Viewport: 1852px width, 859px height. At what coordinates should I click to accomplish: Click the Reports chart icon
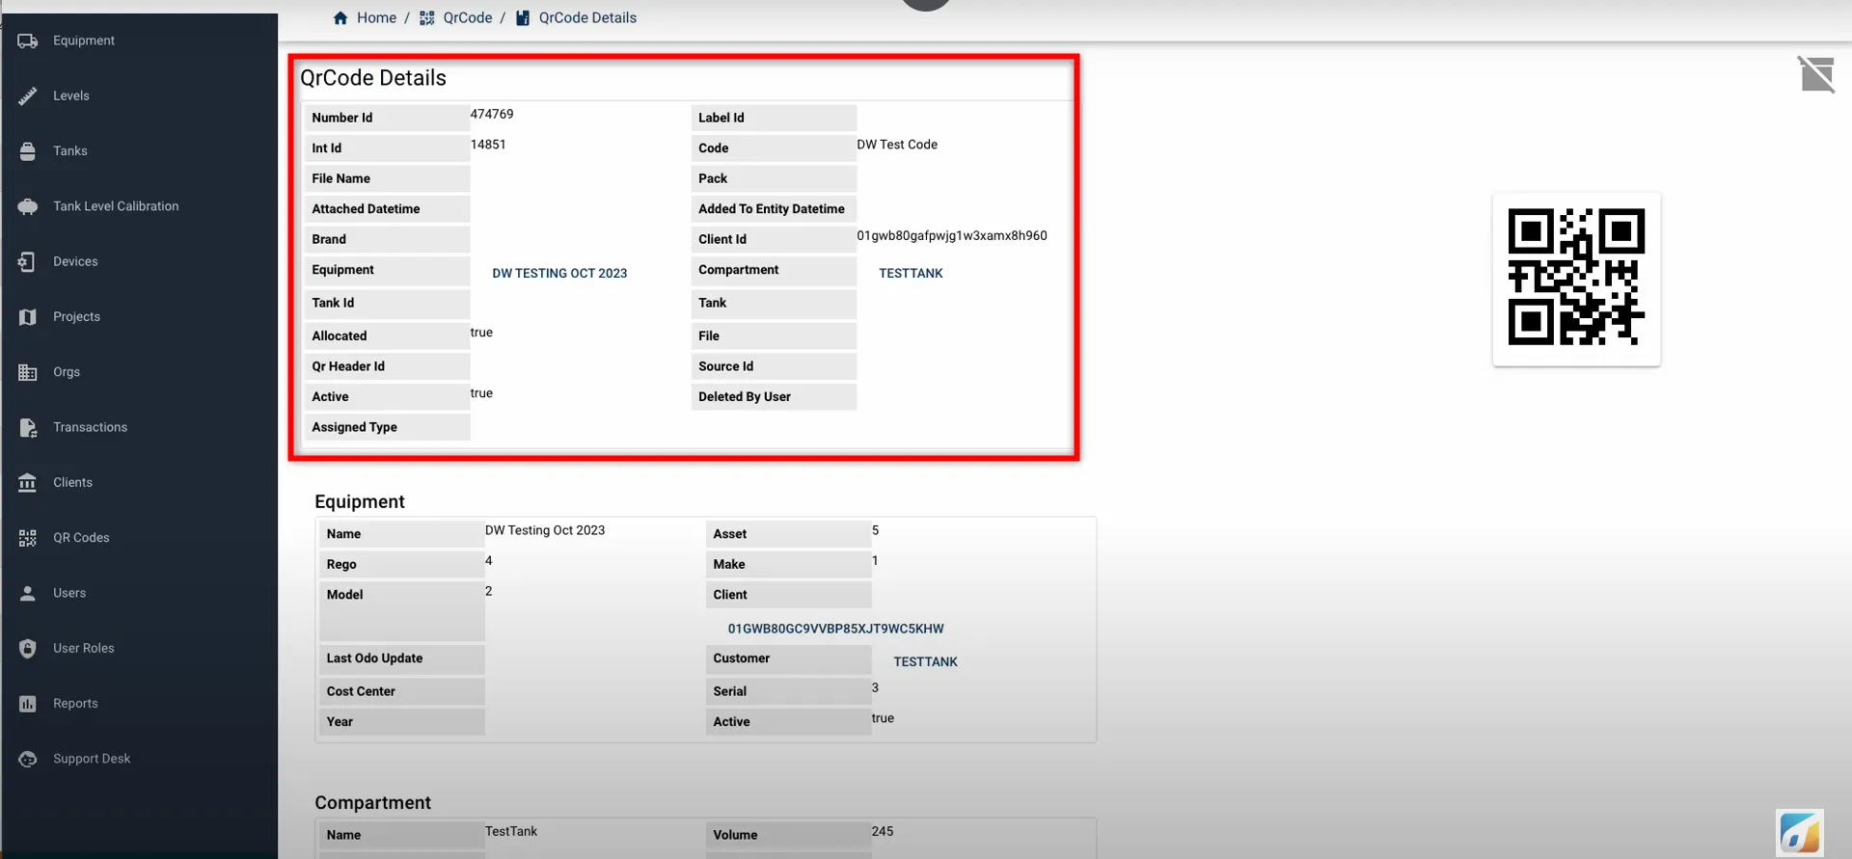coord(28,704)
